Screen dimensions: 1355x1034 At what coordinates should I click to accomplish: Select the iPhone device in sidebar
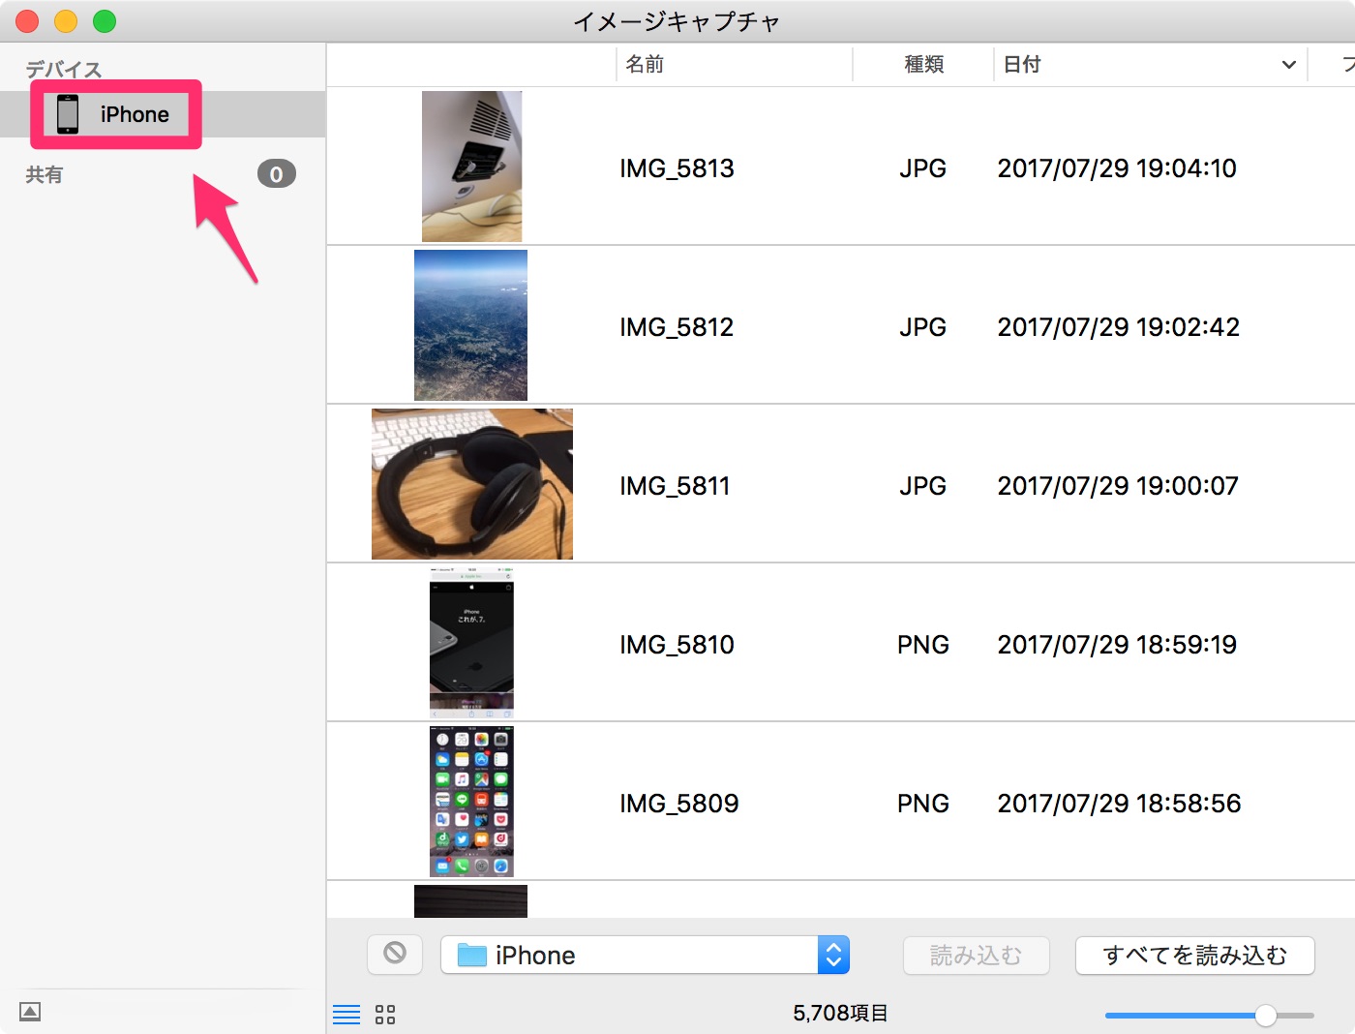[x=163, y=114]
